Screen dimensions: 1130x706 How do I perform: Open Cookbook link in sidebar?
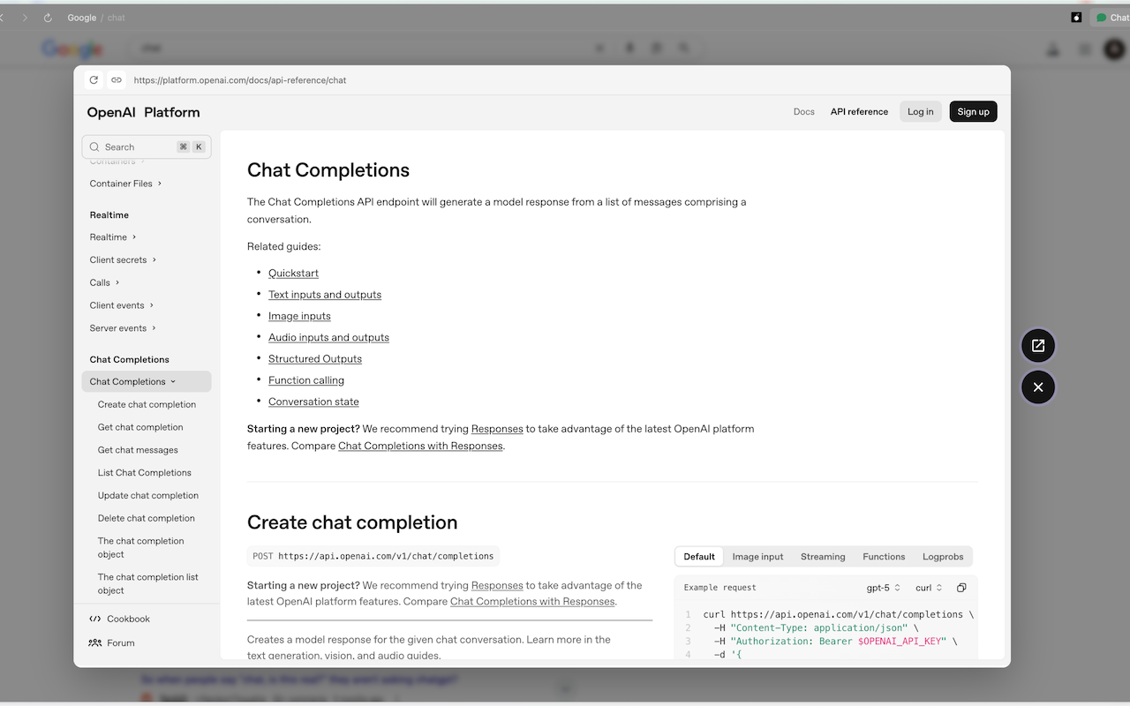click(x=120, y=620)
